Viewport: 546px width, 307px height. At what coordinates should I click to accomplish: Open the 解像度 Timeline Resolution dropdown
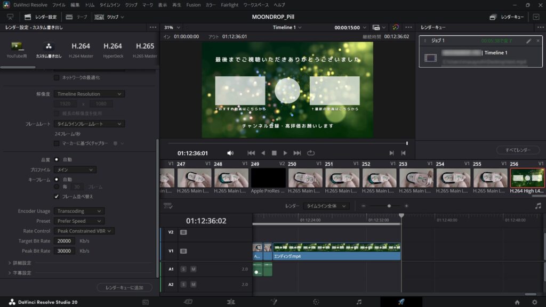click(x=89, y=93)
